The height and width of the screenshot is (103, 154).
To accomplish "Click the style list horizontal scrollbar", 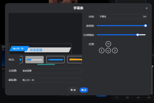I will (46, 64).
